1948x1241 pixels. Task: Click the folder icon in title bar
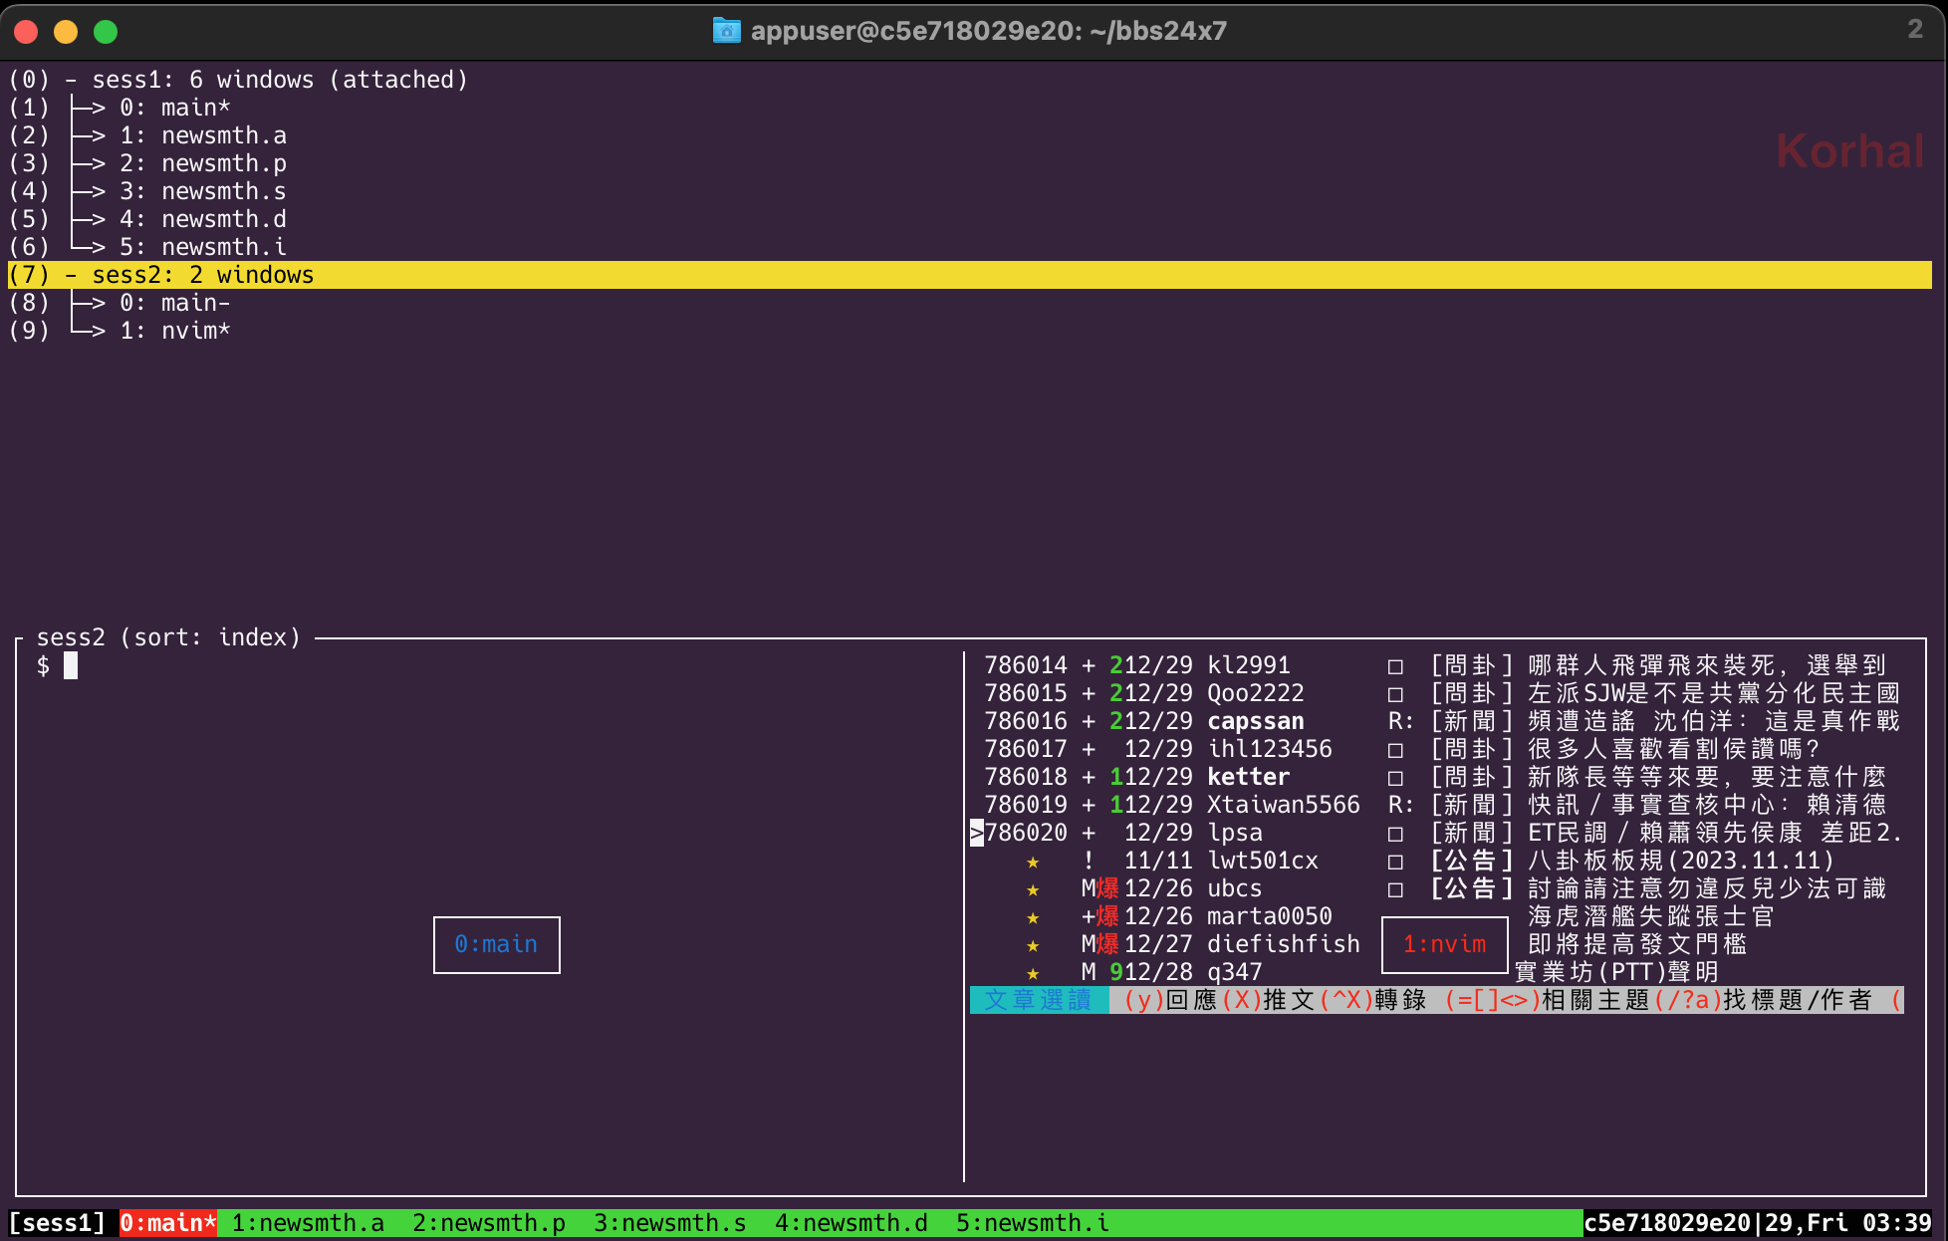point(727,31)
